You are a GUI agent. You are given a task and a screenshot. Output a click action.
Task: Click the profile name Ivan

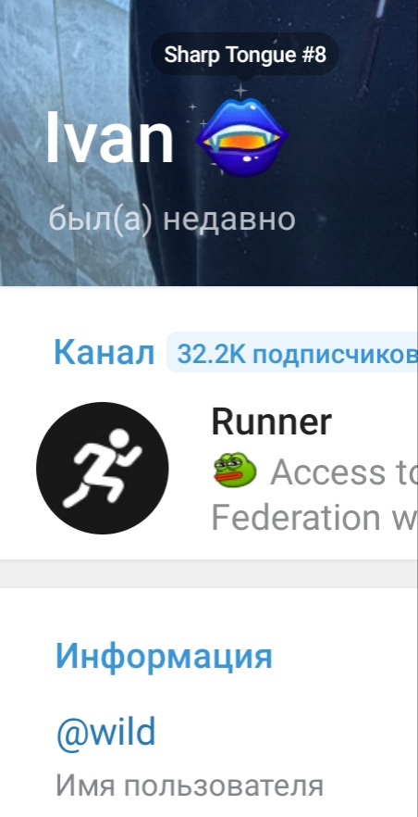110,139
